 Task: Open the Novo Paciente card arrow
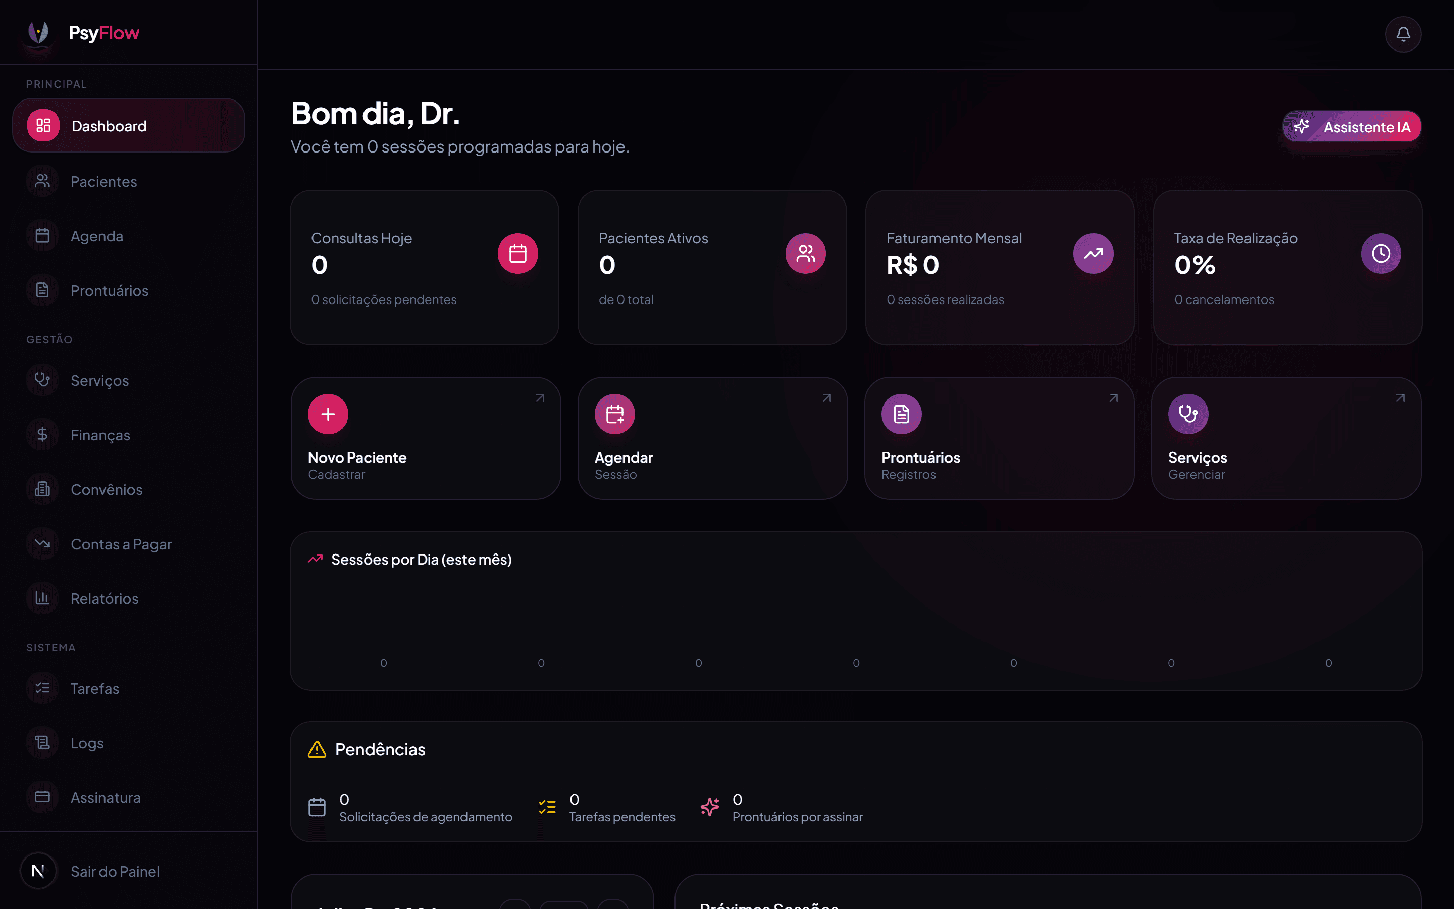(540, 398)
